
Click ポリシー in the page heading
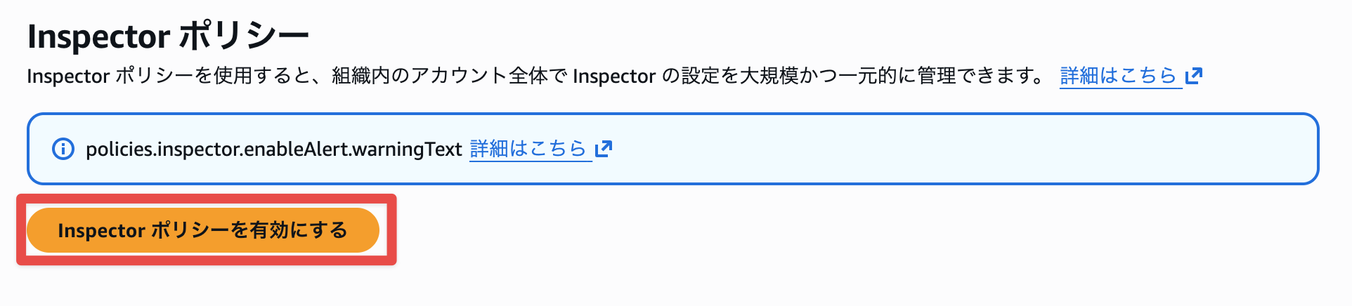point(244,36)
